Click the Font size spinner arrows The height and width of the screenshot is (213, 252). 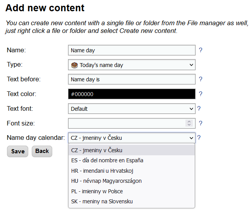[x=189, y=123]
